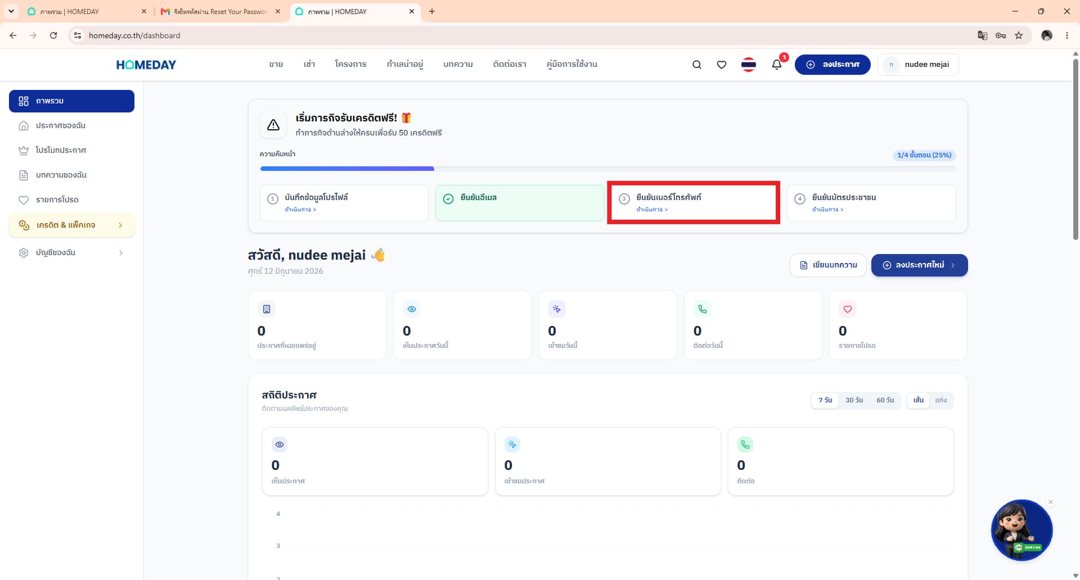
Task: Open the ติดต่อเรา menu item
Action: pyautogui.click(x=510, y=64)
